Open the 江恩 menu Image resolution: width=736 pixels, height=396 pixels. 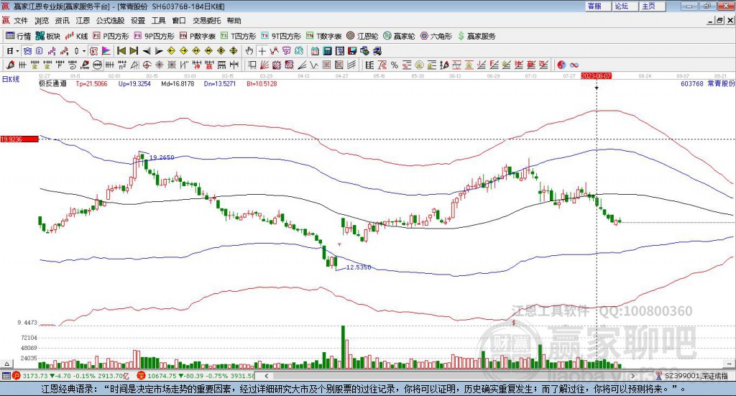click(x=83, y=21)
